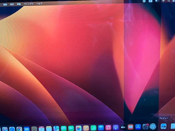Click the display mirroring menu bar icon
Screen dimensions: 175x131
144,1
